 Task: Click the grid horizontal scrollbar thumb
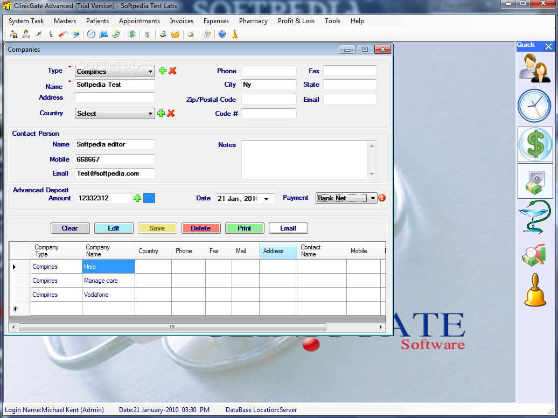(172, 327)
